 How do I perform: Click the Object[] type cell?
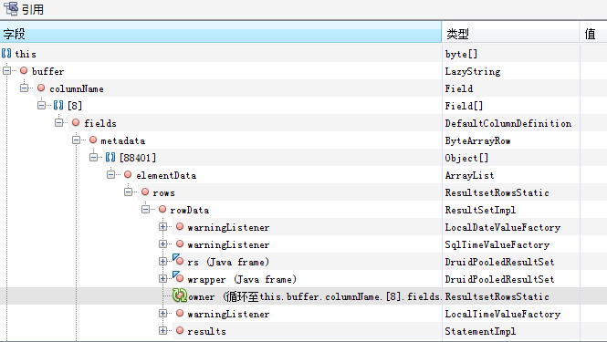click(510, 158)
